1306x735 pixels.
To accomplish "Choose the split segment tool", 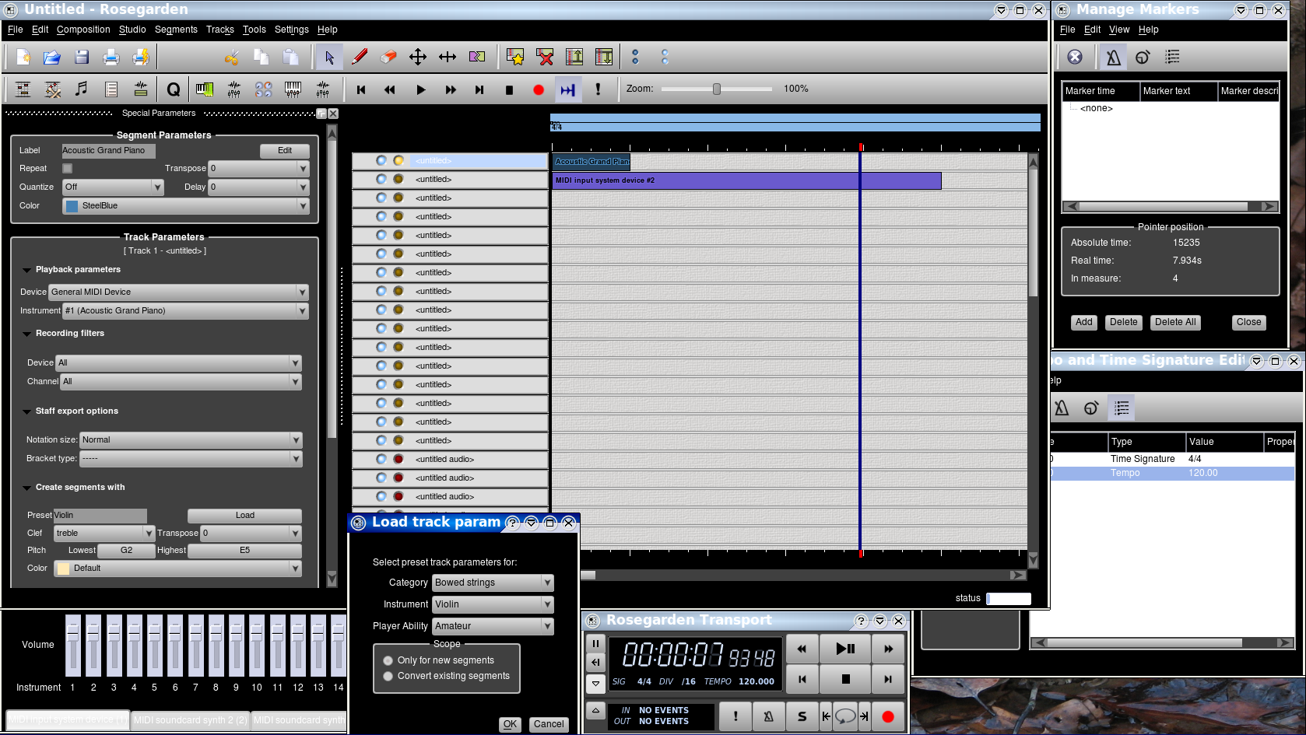I will click(477, 57).
